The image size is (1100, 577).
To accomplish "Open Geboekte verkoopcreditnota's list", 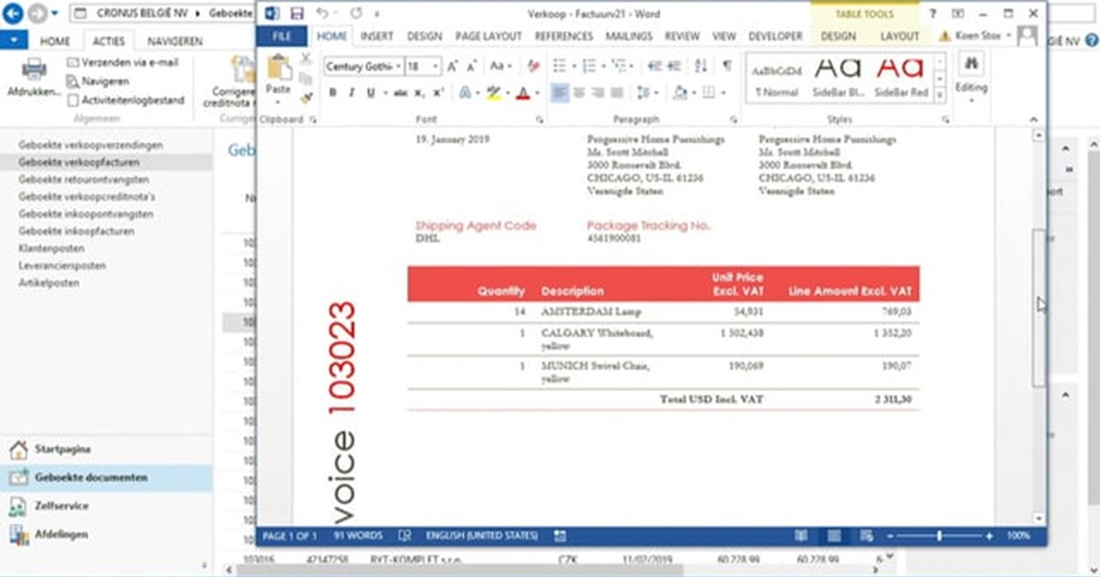I will [87, 197].
